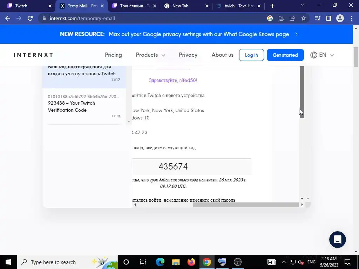Open the Chrome three-dot menu
The height and width of the screenshot is (269, 359).
pyautogui.click(x=351, y=18)
